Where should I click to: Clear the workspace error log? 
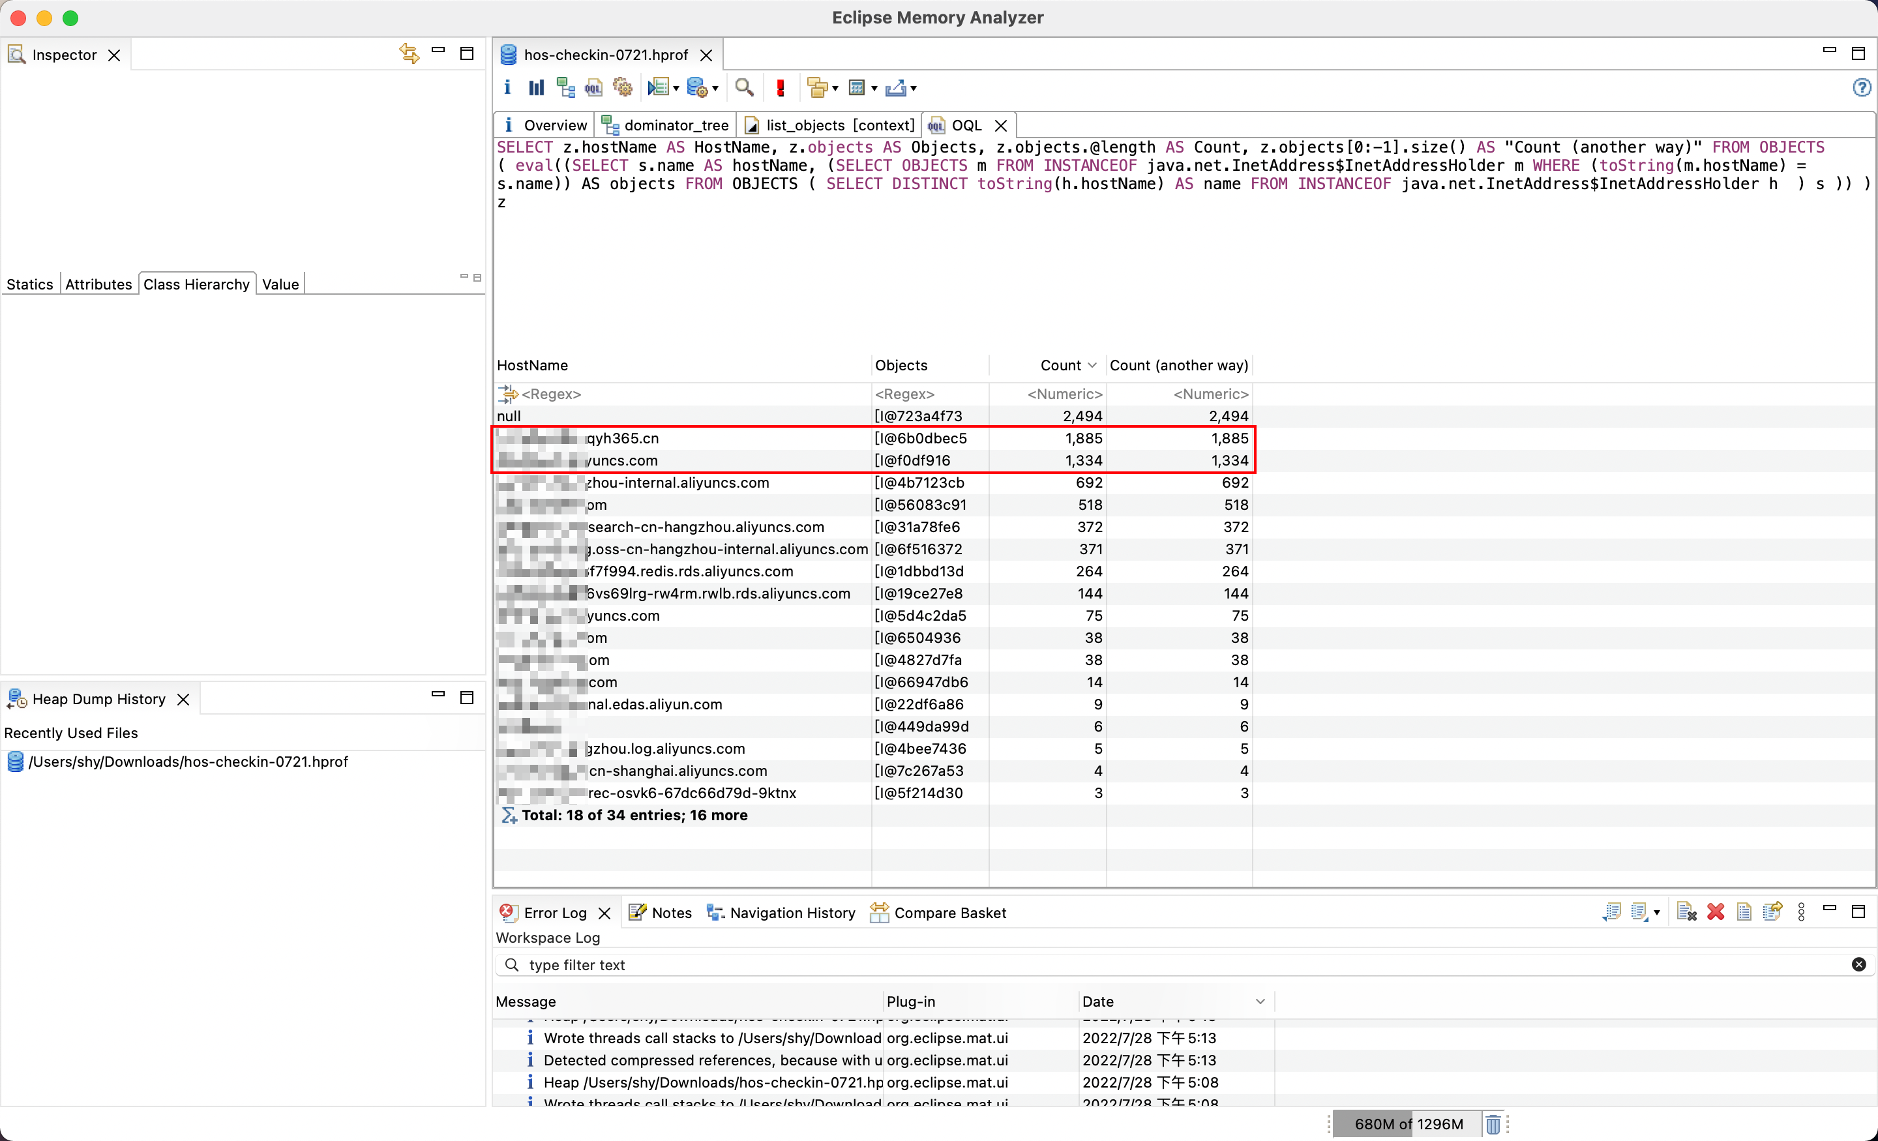pyautogui.click(x=1686, y=911)
